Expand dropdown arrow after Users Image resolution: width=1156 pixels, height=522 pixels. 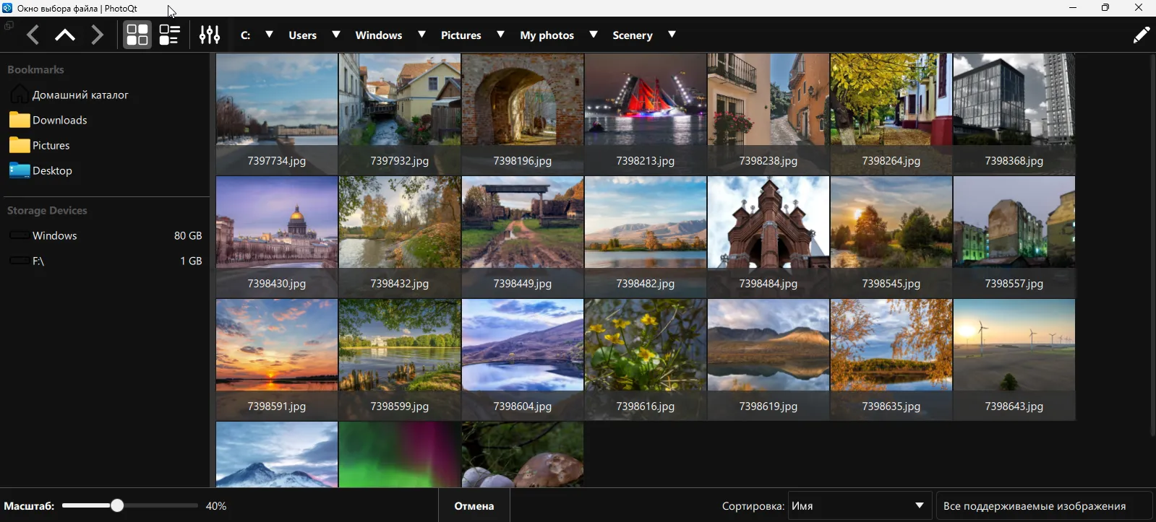336,35
